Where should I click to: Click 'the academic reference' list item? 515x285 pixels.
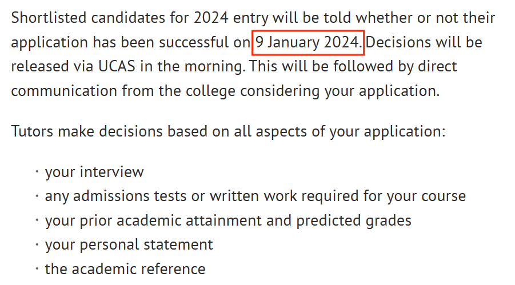coord(125,269)
